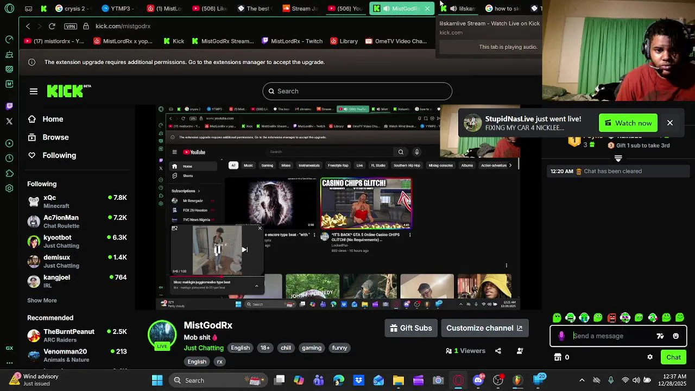Click the site lock icon in address bar
695x391 pixels.
pyautogui.click(x=86, y=26)
